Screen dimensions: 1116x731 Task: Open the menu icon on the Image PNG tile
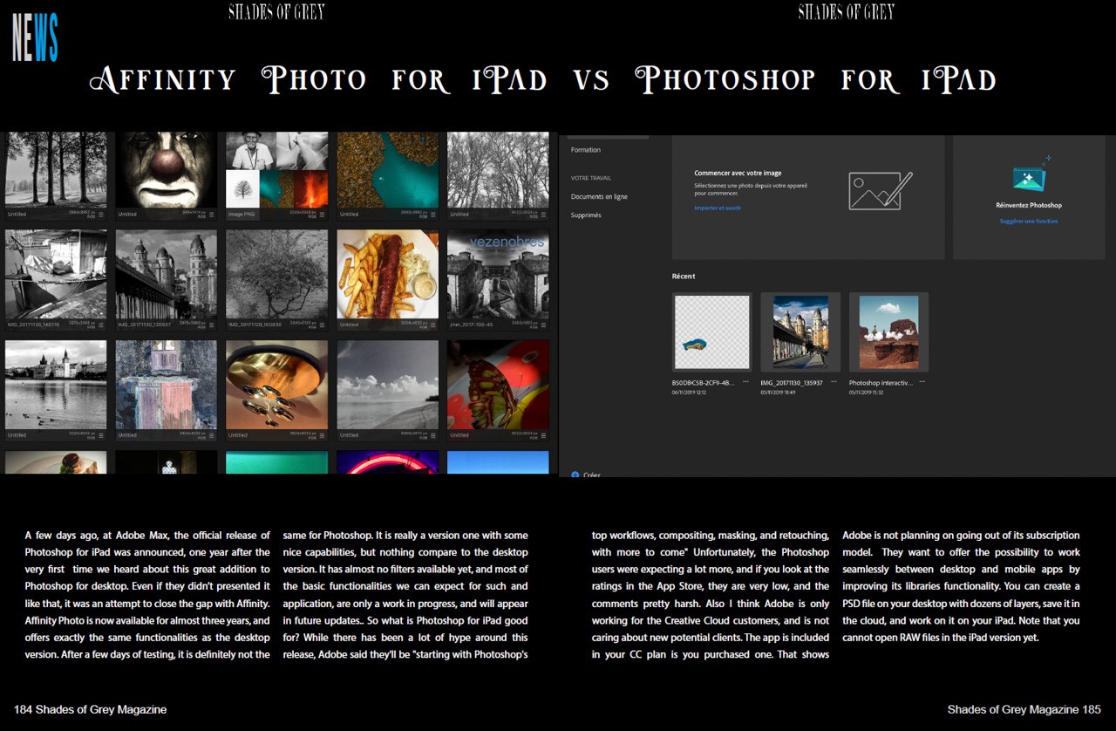pyautogui.click(x=323, y=214)
